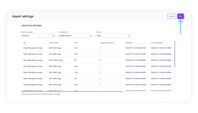Click the purple Next button
Image resolution: width=198 pixels, height=113 pixels.
181,16
